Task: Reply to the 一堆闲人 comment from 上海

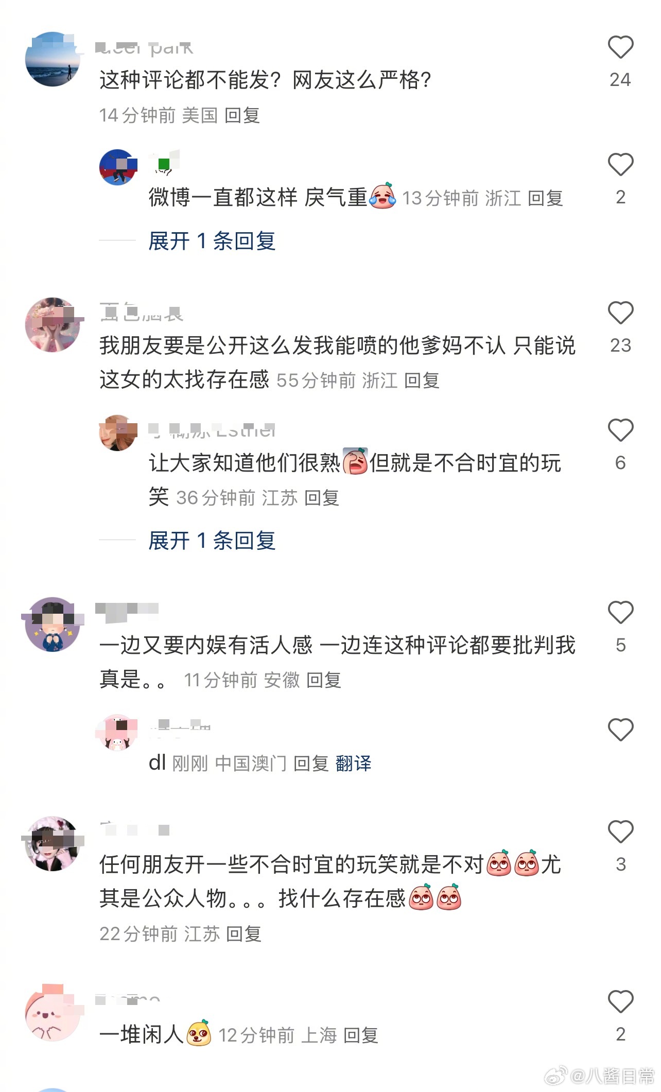Action: [361, 1035]
